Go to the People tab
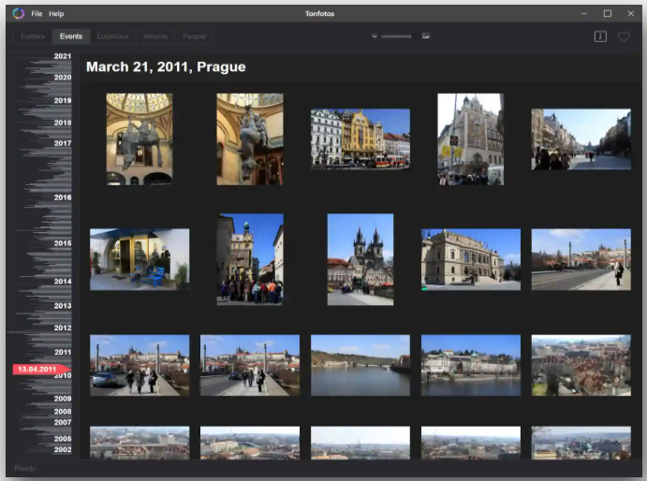This screenshot has width=647, height=481. click(194, 36)
